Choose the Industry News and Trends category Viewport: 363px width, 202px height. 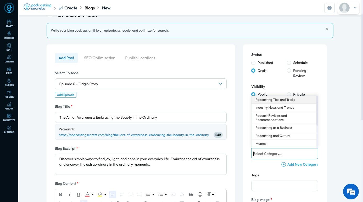point(284,108)
